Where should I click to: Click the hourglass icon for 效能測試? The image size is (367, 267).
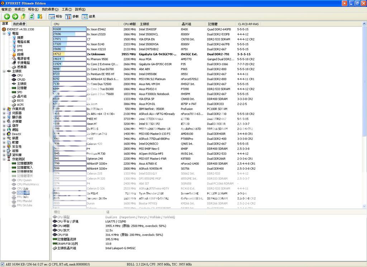coord(9,159)
